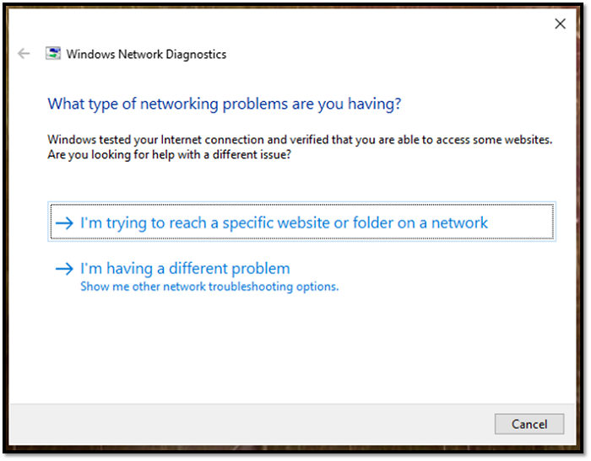Screen dimensions: 591x461
Task: Click the "Are you looking for help" line
Action: (x=170, y=155)
